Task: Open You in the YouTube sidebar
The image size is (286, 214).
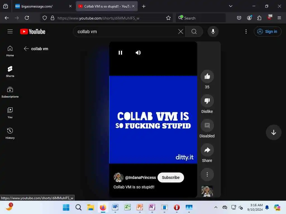Action: tap(10, 113)
